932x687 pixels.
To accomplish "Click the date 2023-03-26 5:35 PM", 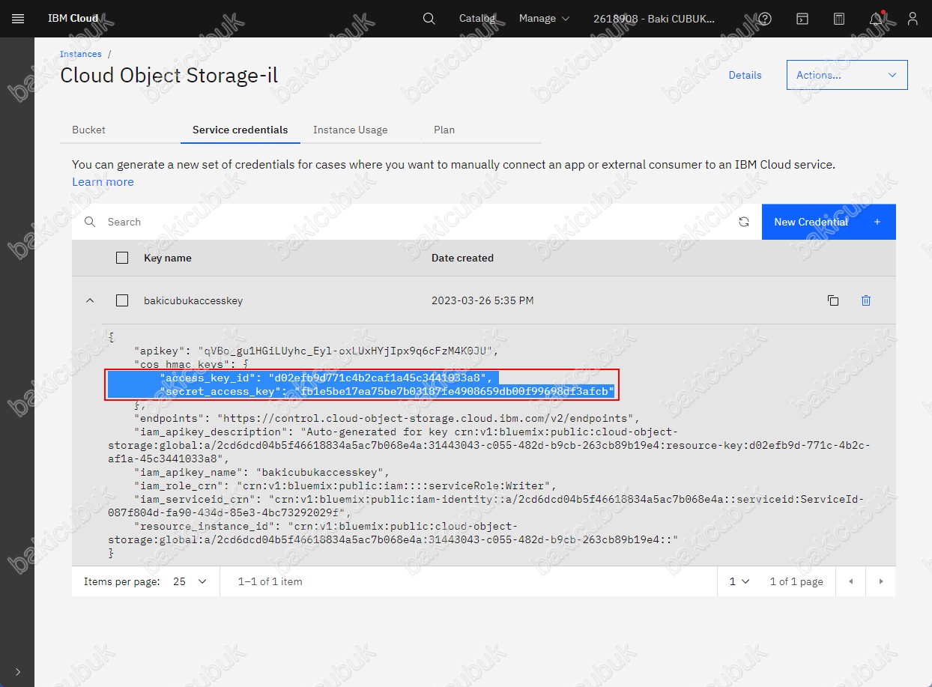I will (x=482, y=300).
